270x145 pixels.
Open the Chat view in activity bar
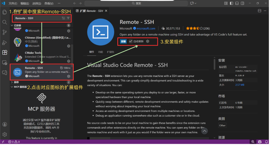click(5, 73)
